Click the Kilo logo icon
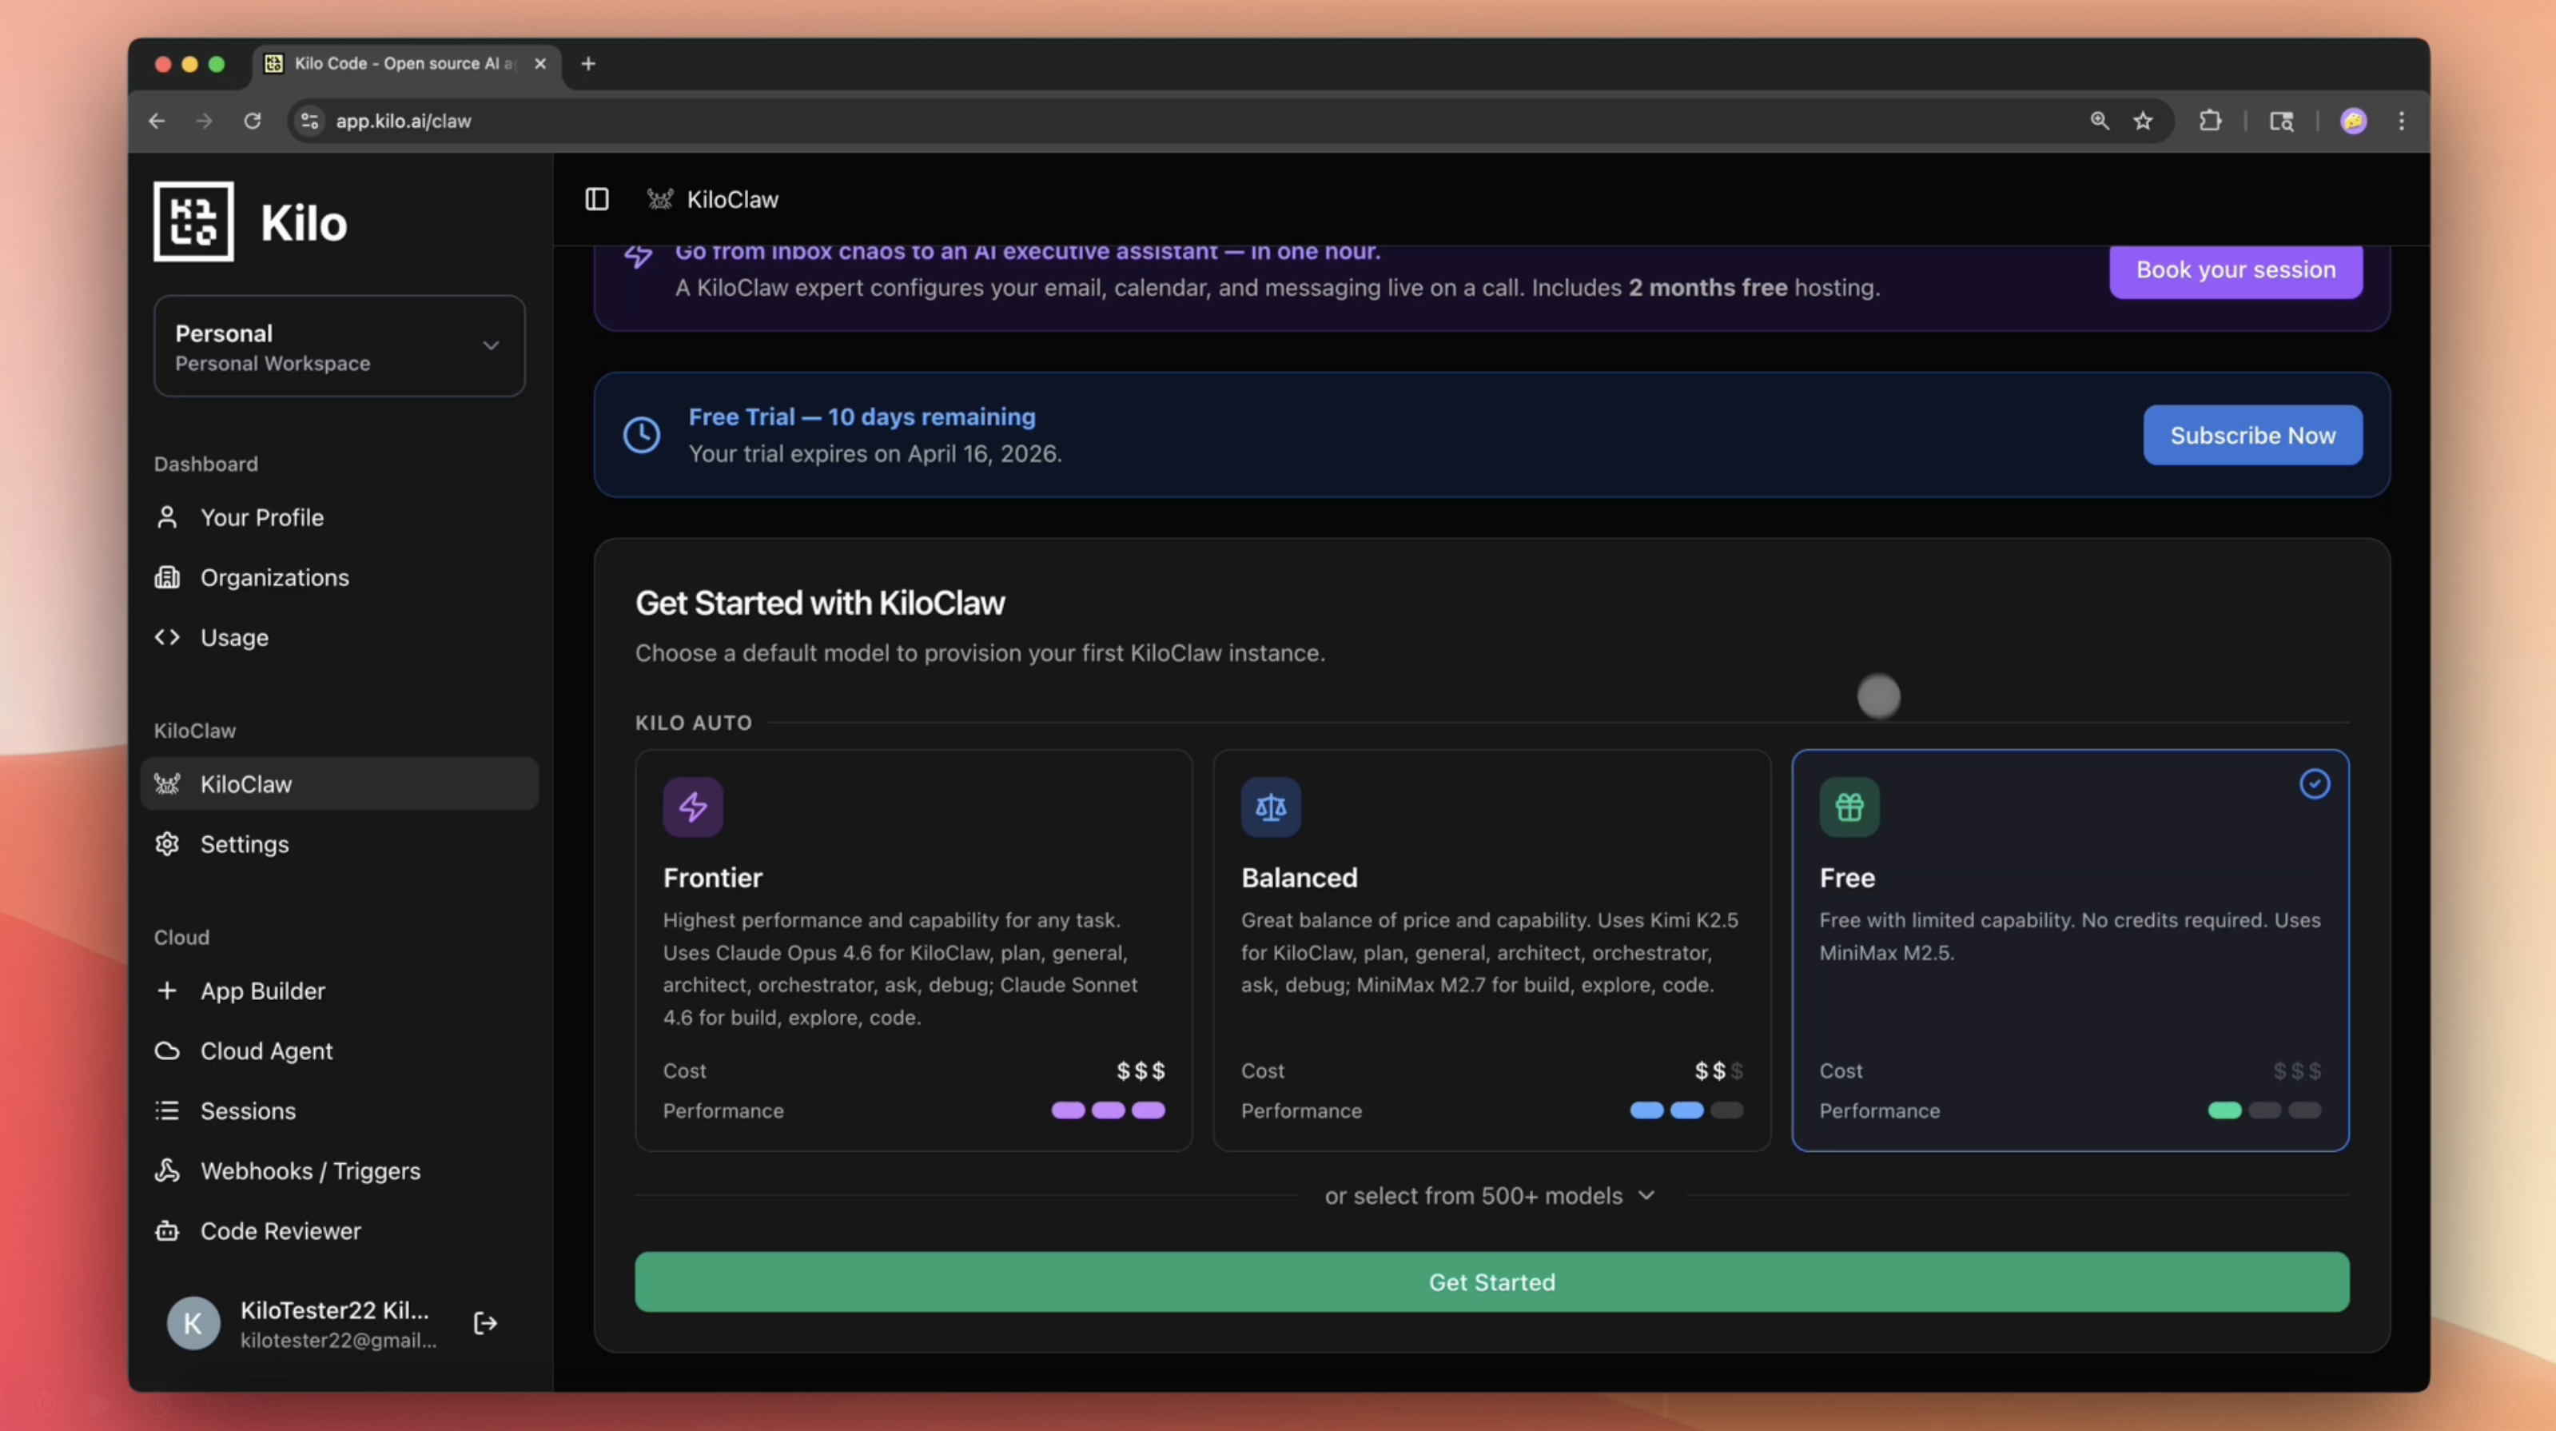2556x1431 pixels. coord(193,221)
